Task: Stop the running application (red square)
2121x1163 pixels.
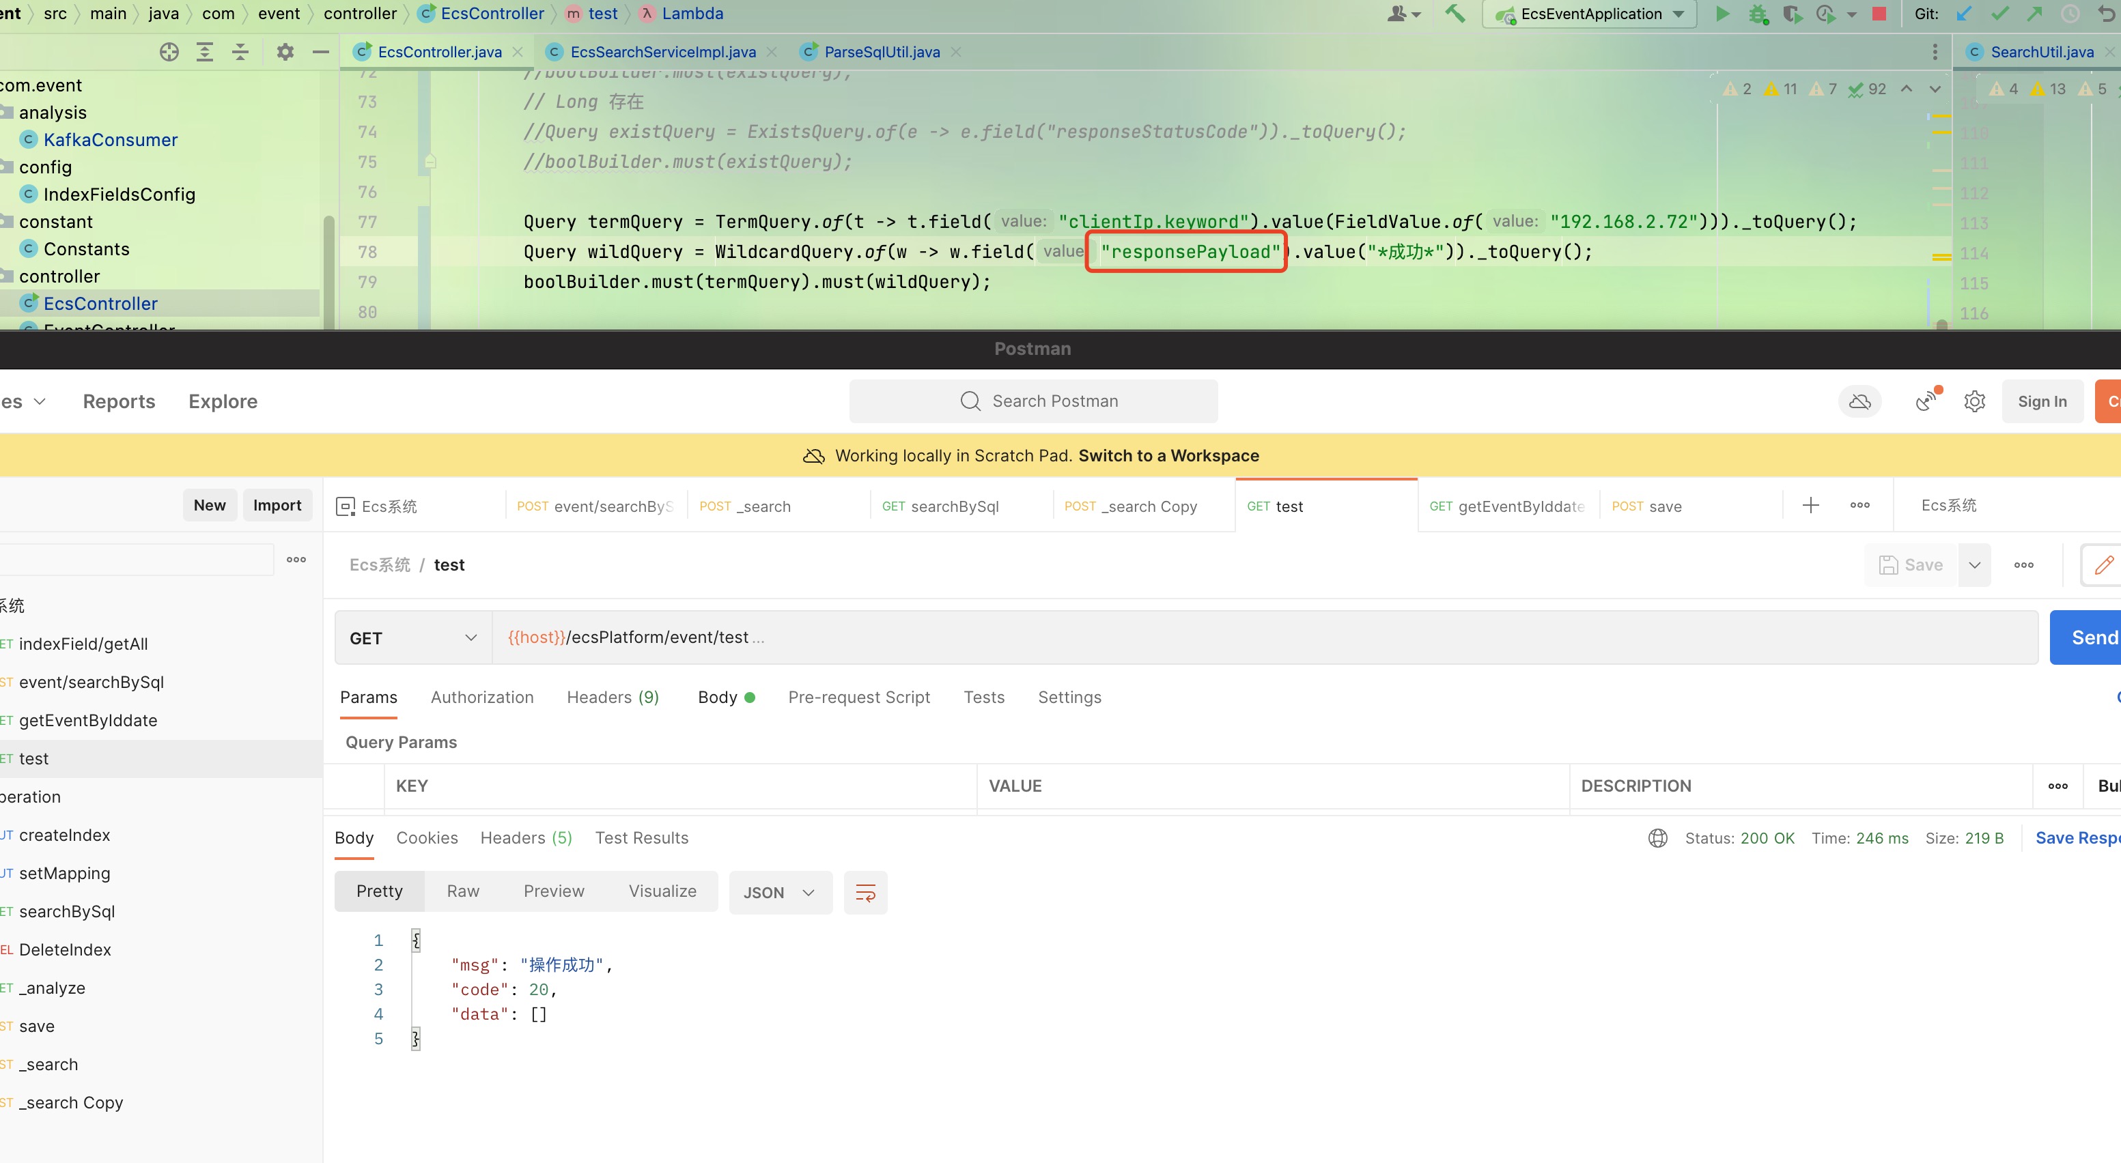Action: pos(1880,14)
